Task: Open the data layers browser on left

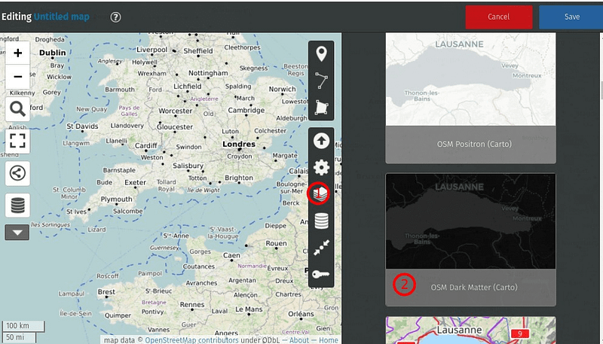Action: pyautogui.click(x=17, y=205)
